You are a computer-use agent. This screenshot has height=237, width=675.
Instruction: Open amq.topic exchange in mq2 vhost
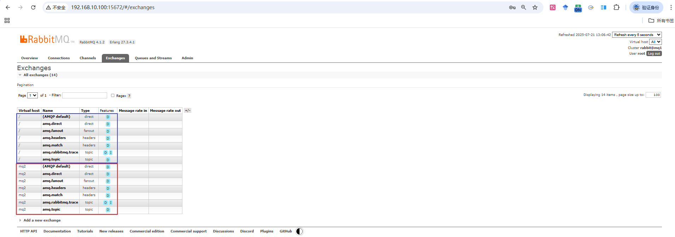[52, 209]
